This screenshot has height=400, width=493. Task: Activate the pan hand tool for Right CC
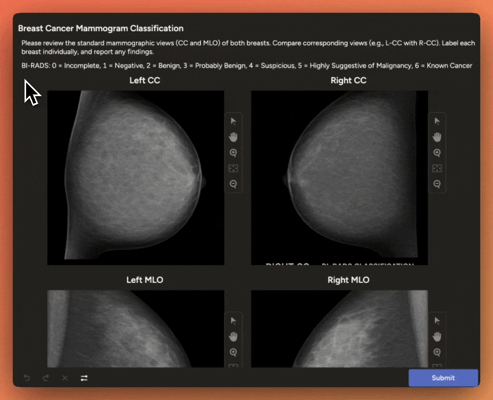tap(437, 137)
